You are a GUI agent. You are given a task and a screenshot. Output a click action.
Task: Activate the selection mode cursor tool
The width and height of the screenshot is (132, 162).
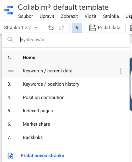77,28
